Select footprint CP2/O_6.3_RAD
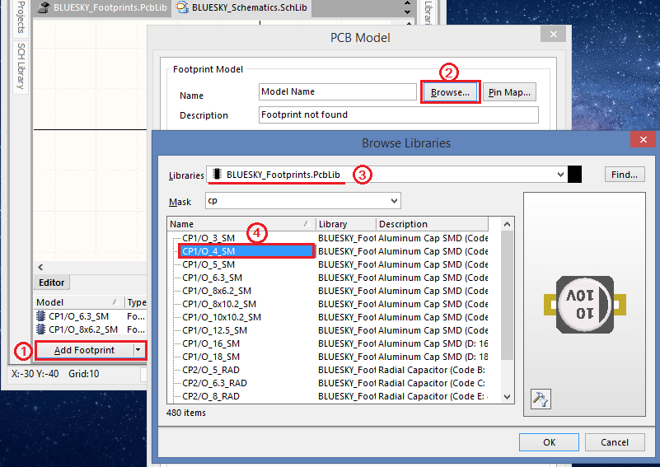Image resolution: width=660 pixels, height=467 pixels. click(214, 383)
